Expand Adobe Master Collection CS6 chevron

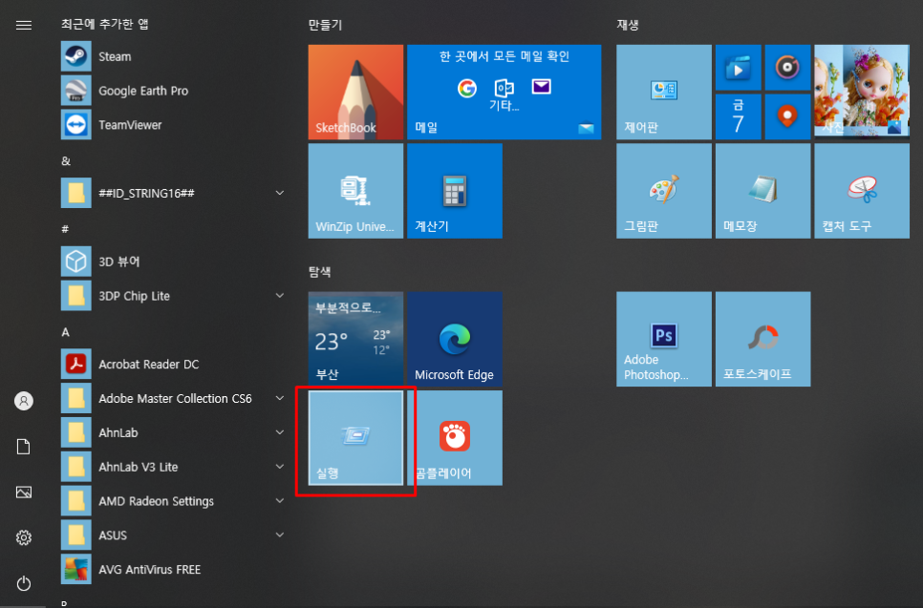pyautogui.click(x=280, y=398)
